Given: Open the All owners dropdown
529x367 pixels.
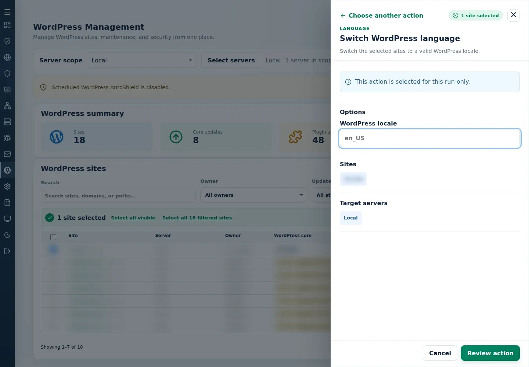Looking at the screenshot, I should [254, 195].
